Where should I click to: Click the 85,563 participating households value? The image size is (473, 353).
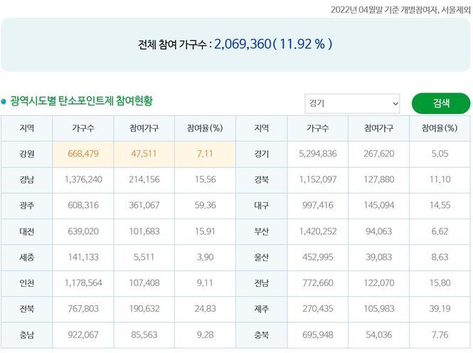144,334
